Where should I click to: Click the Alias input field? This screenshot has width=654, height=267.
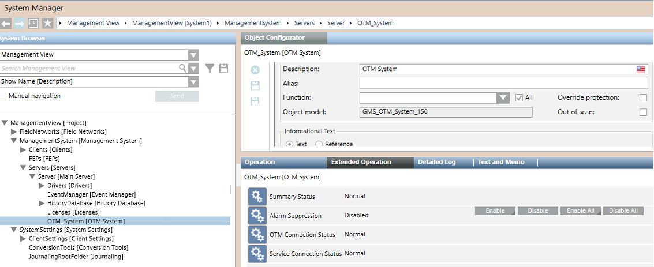pyautogui.click(x=503, y=84)
